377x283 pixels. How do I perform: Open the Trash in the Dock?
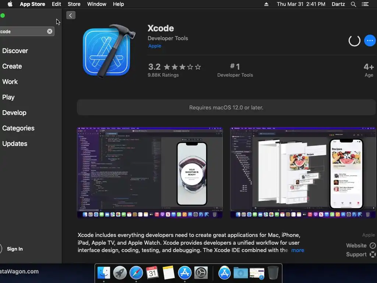(x=273, y=273)
